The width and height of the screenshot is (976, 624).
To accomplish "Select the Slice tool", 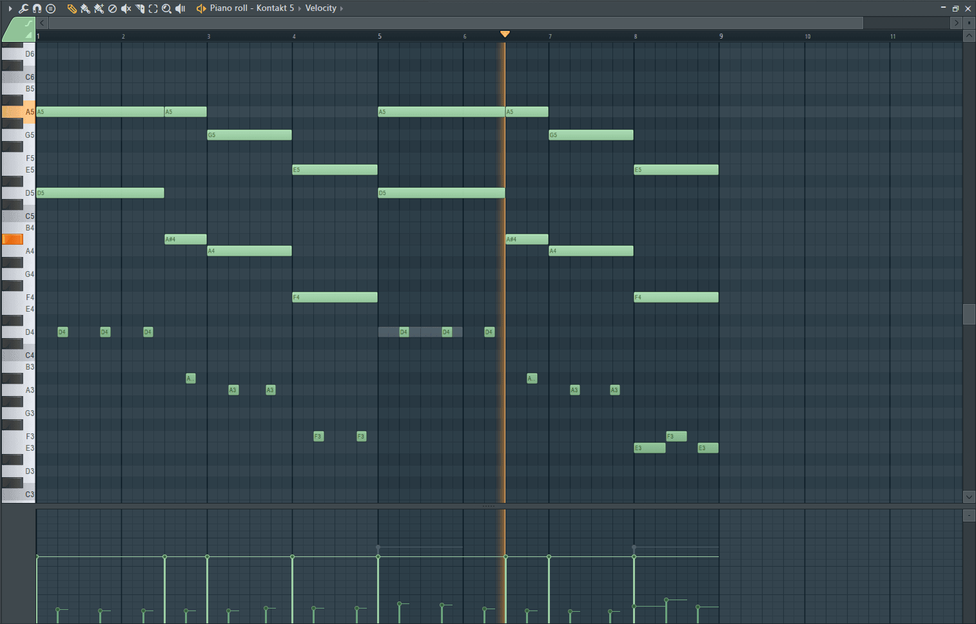I will (139, 8).
